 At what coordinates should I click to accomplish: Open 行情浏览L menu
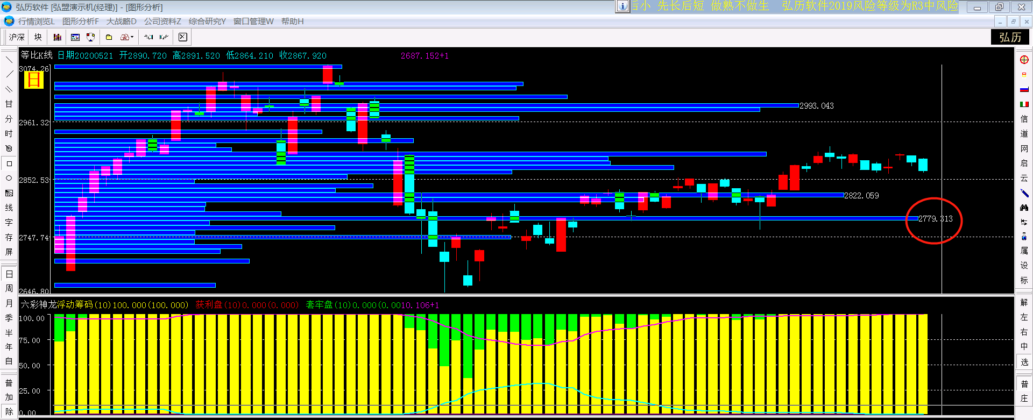(36, 22)
